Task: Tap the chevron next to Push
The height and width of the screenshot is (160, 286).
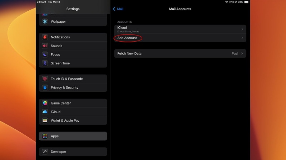Action: click(242, 54)
